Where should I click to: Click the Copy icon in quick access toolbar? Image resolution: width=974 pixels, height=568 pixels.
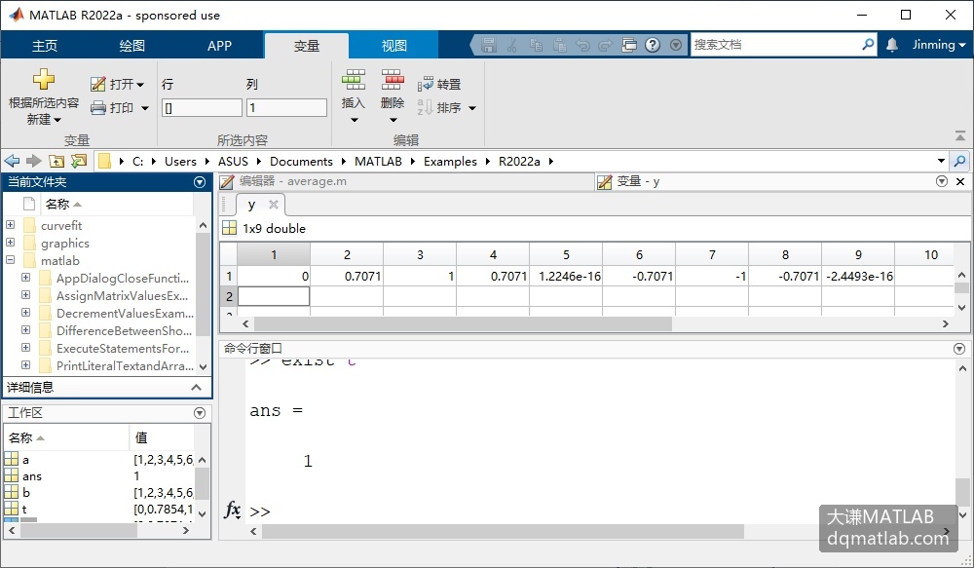click(x=536, y=45)
